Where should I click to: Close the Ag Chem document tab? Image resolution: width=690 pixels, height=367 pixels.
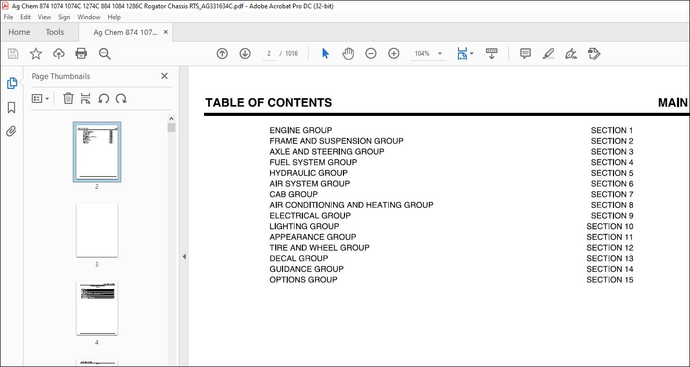pyautogui.click(x=166, y=32)
